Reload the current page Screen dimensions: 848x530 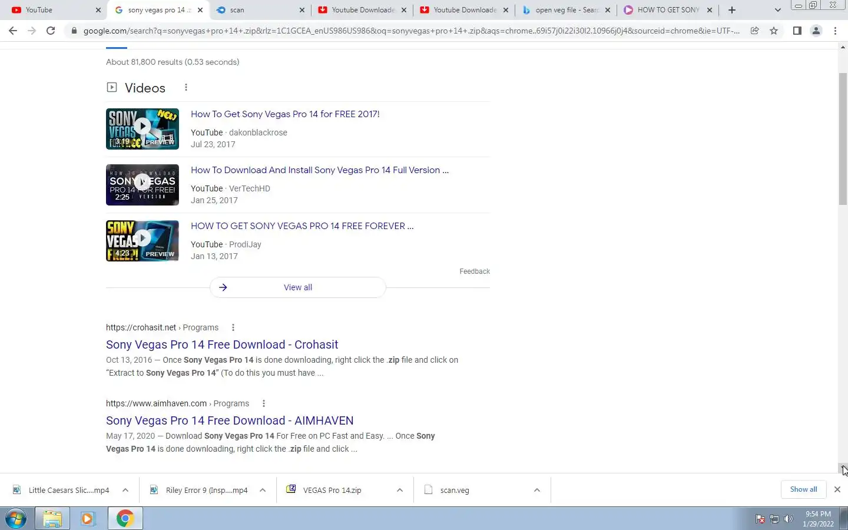click(51, 31)
